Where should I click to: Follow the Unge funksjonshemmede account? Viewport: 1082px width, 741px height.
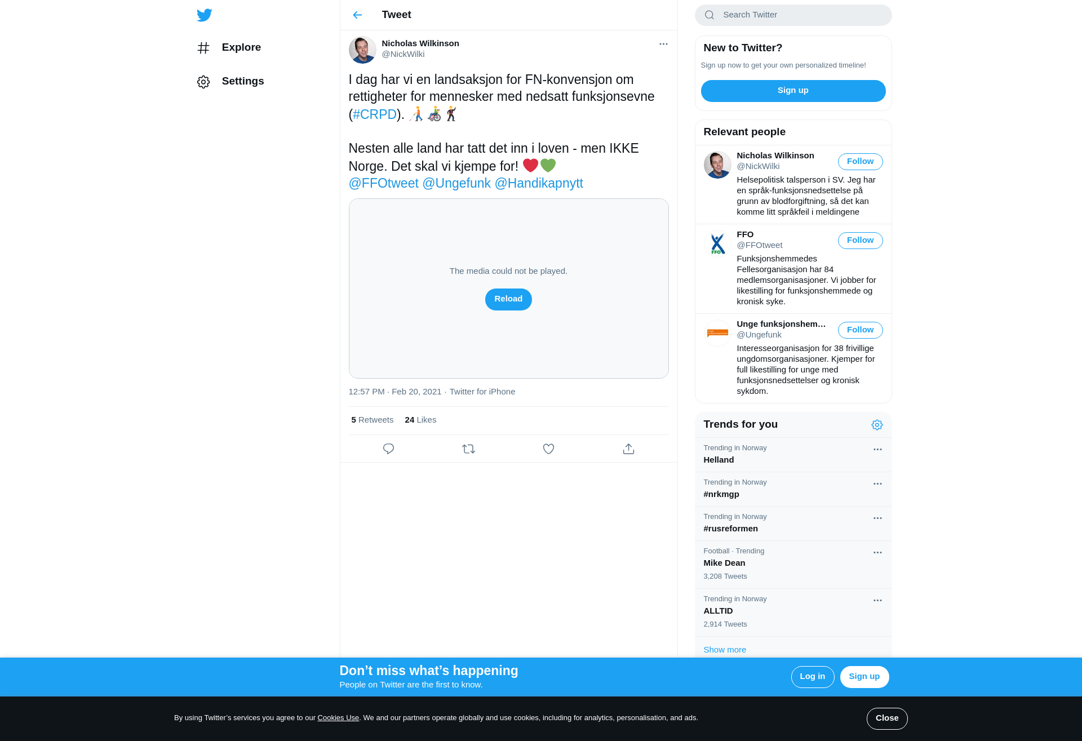[x=860, y=330]
